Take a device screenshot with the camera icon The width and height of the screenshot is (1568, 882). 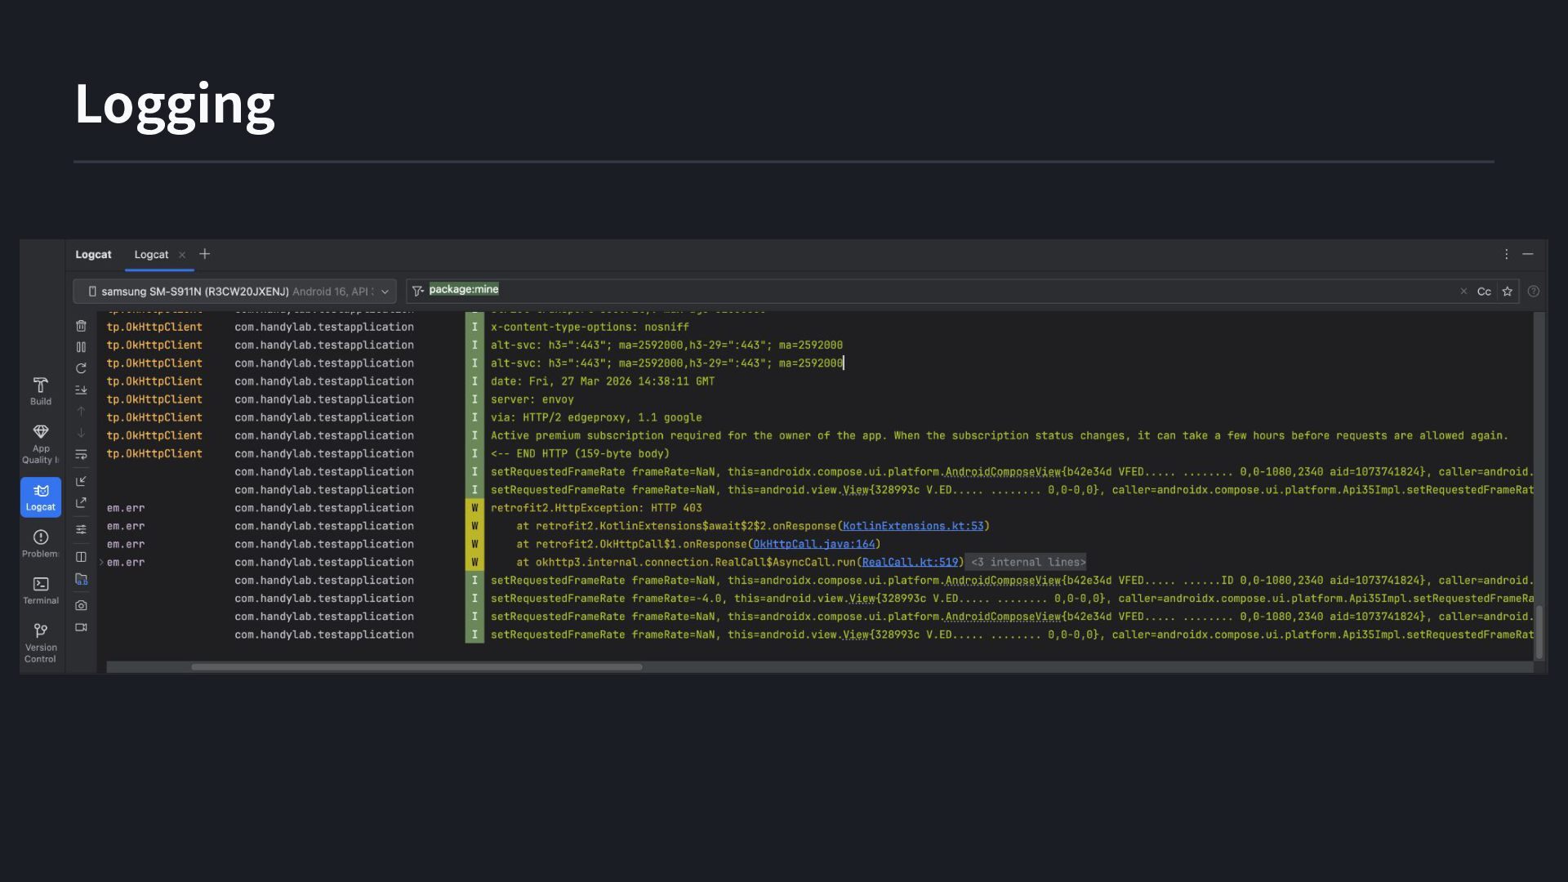click(81, 605)
